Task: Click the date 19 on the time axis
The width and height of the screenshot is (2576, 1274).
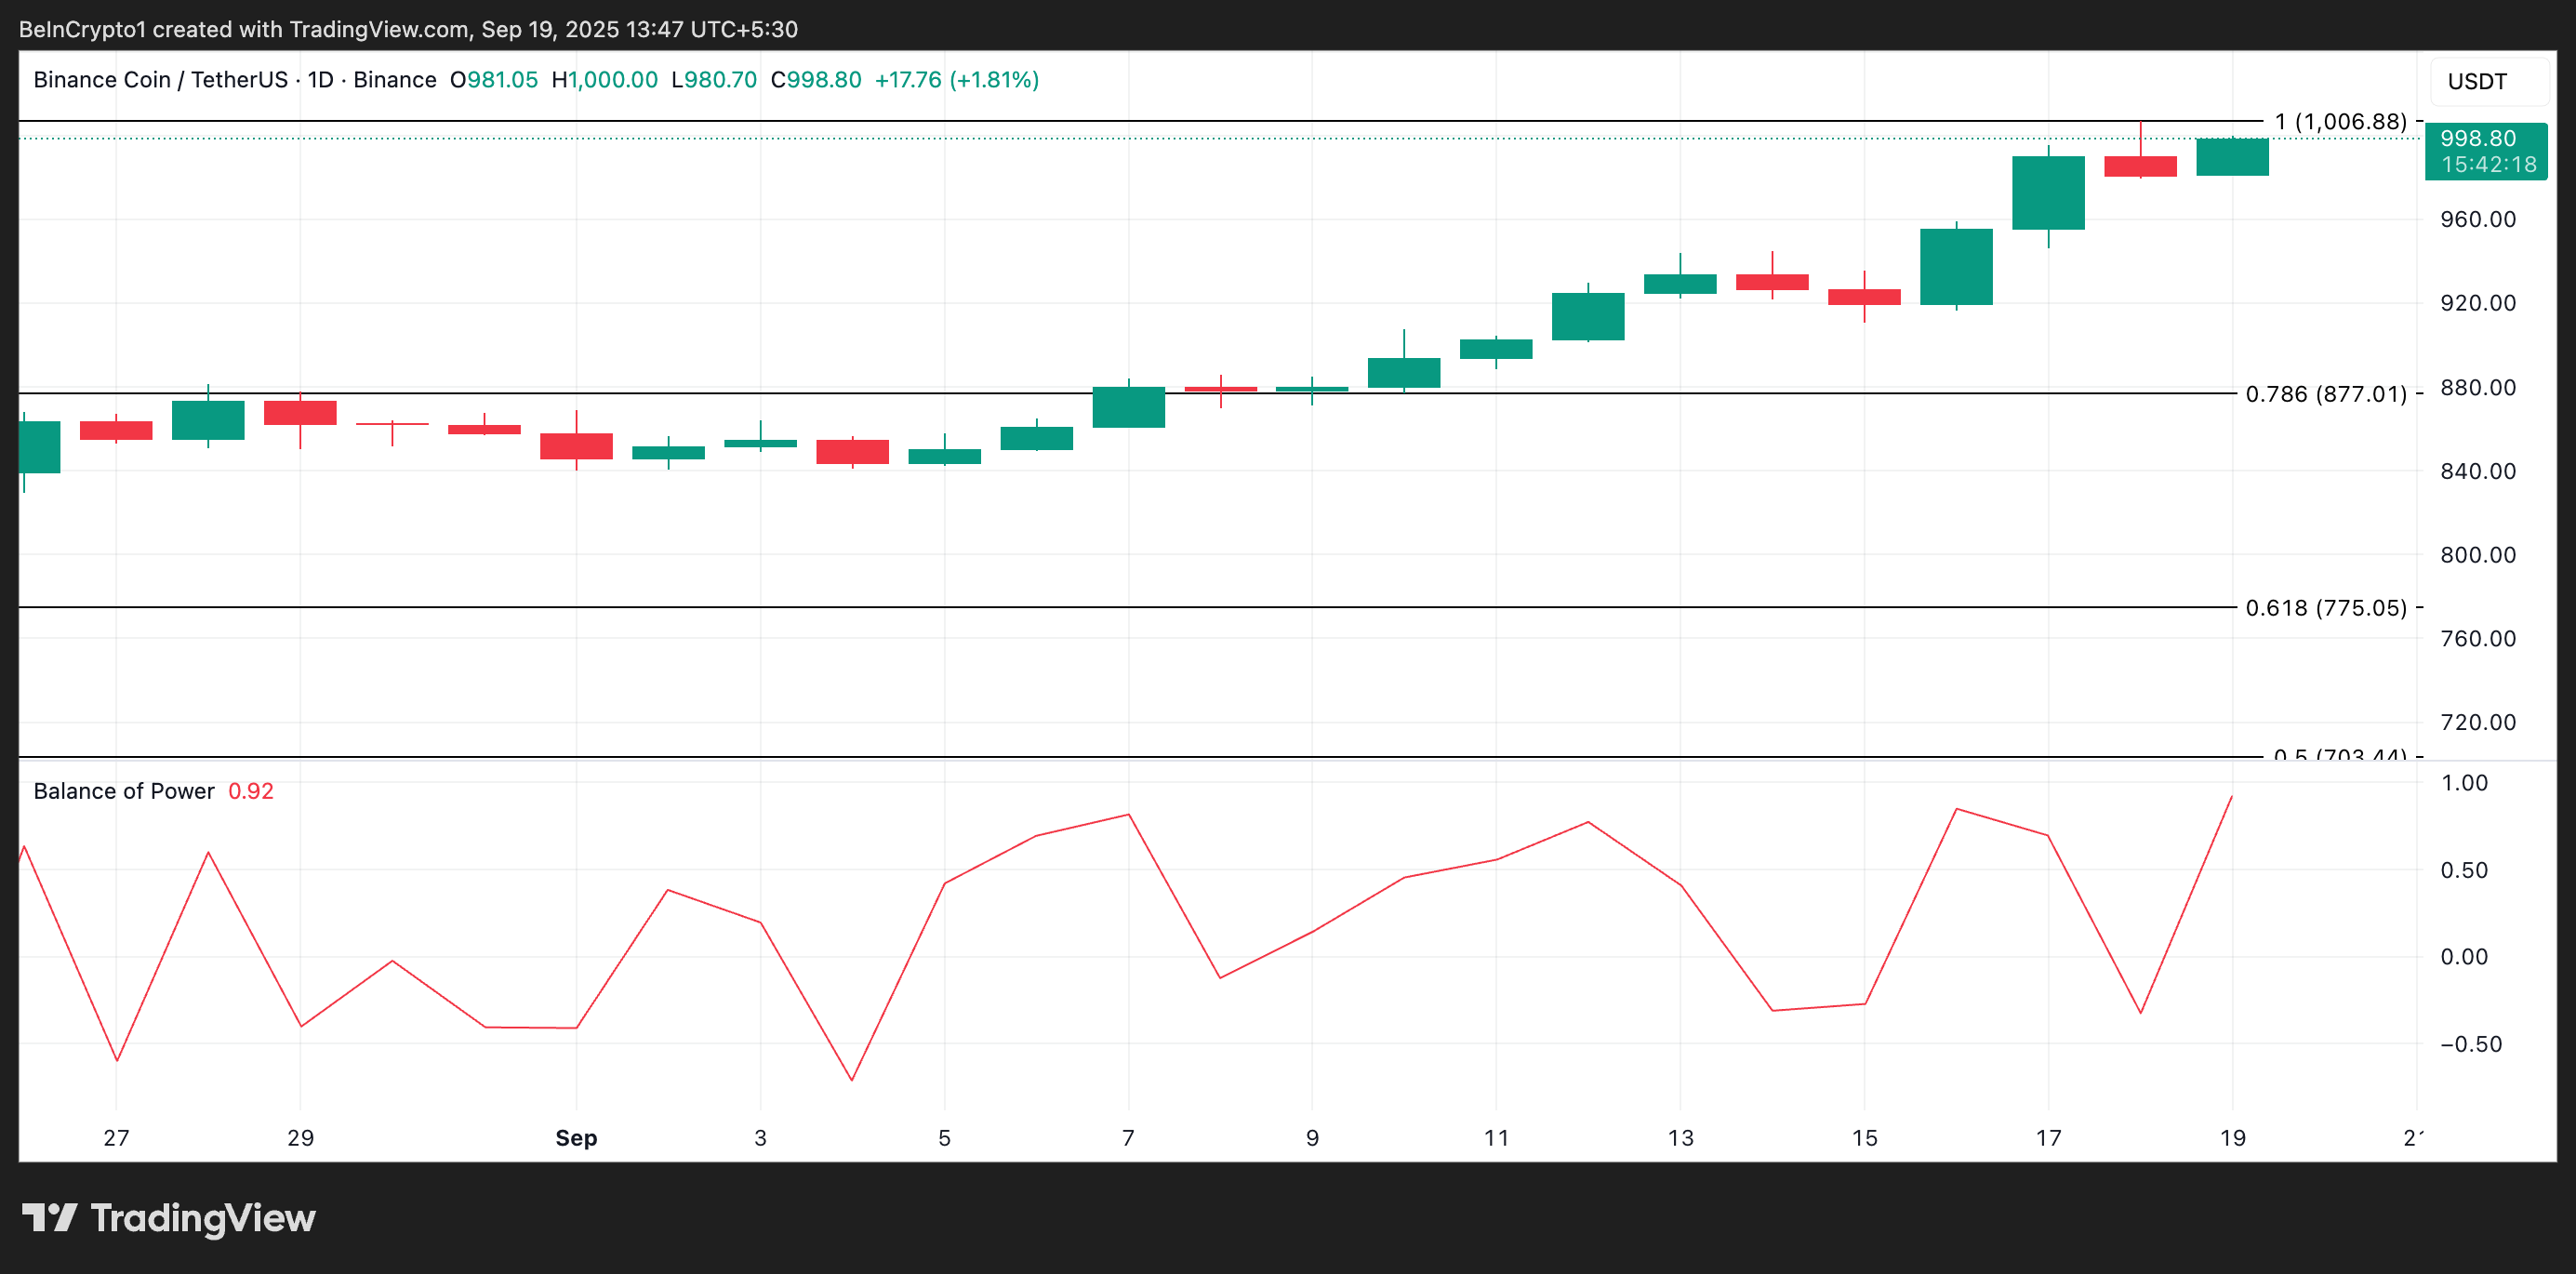Action: coord(2231,1137)
